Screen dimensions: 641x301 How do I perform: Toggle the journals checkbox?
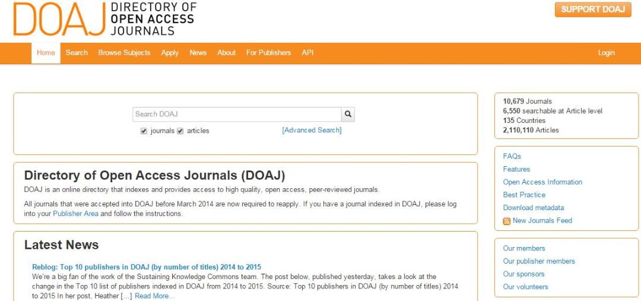pos(144,131)
